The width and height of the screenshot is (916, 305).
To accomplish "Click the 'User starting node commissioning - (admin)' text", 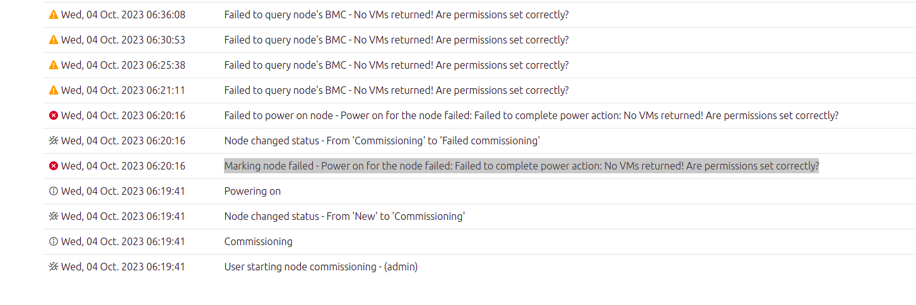I will coord(320,267).
